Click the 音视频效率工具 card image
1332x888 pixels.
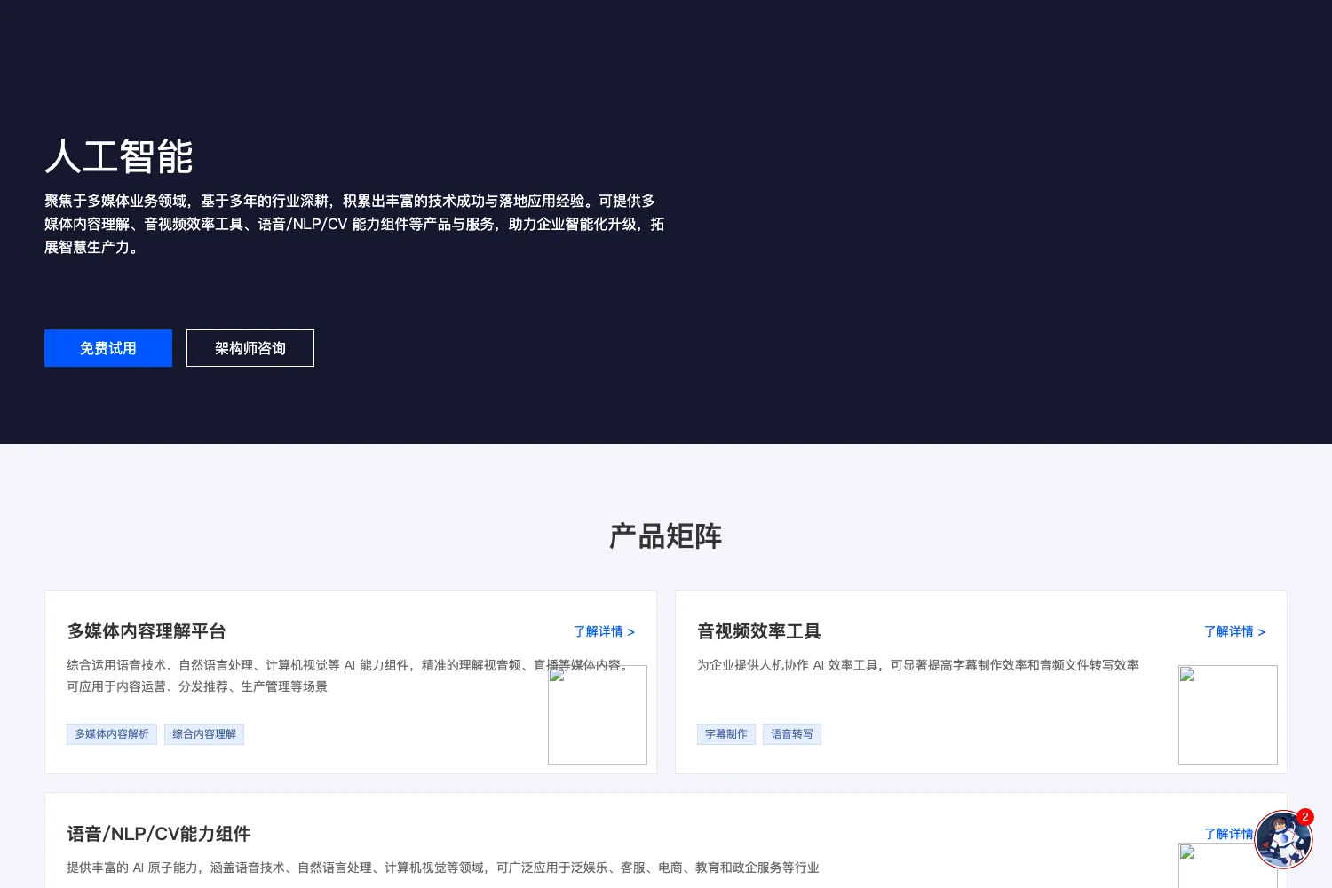pyautogui.click(x=1228, y=715)
